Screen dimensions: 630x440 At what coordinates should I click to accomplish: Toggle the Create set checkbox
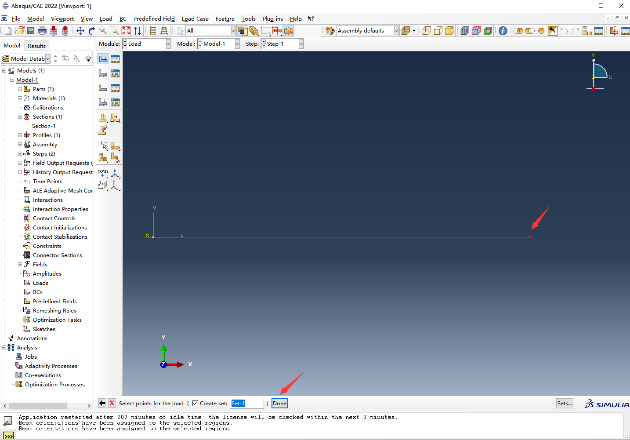pyautogui.click(x=196, y=404)
